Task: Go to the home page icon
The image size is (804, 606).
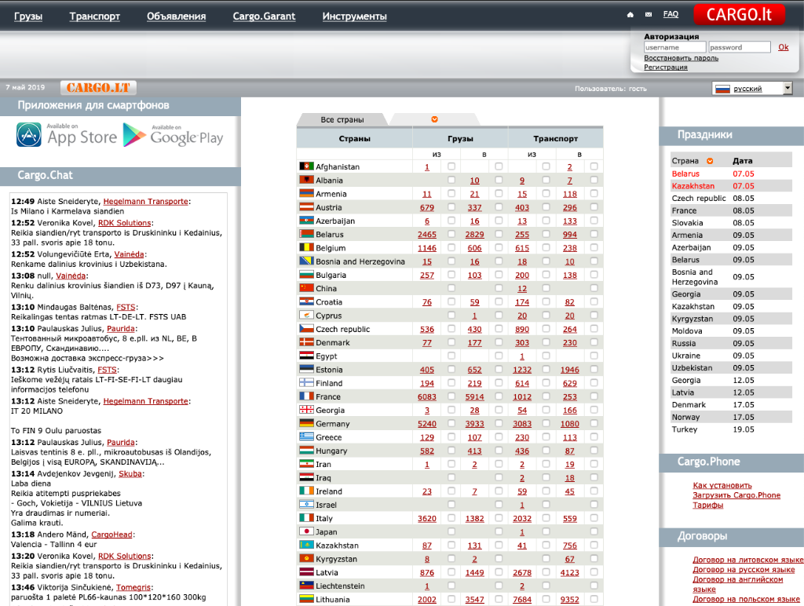Action: 630,15
